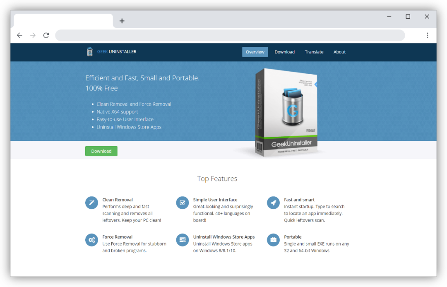Go back with the browser back arrow
The height and width of the screenshot is (287, 447).
(20, 35)
